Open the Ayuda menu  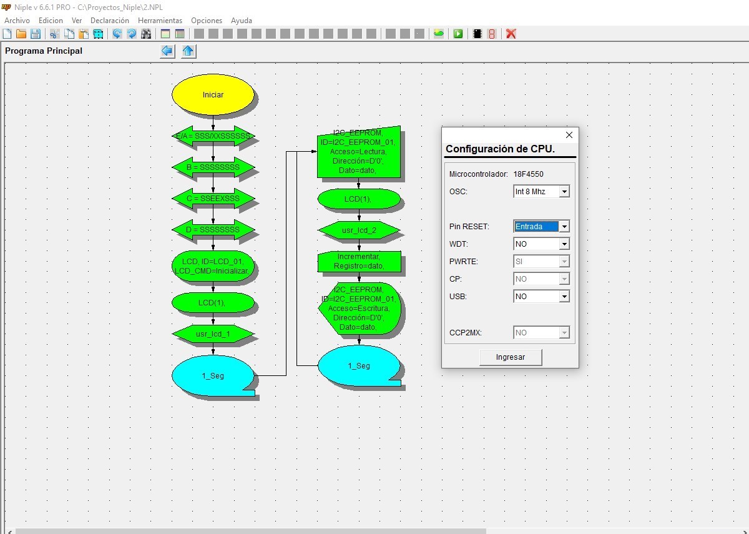click(x=242, y=21)
